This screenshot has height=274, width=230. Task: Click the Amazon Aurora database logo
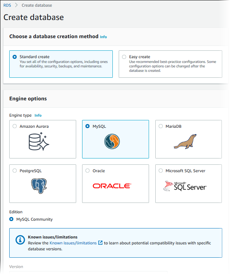(x=39, y=141)
